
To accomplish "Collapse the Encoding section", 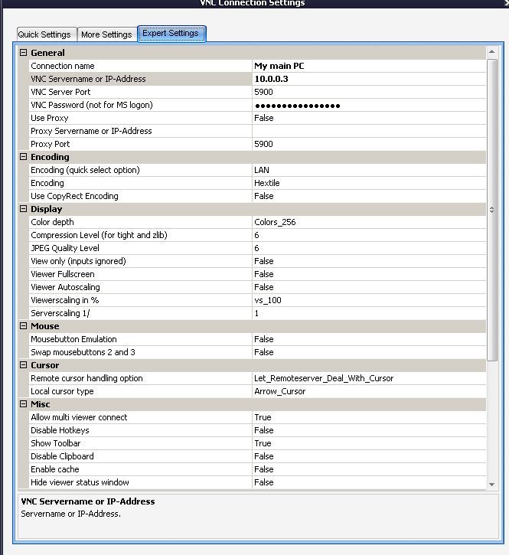I will point(24,157).
